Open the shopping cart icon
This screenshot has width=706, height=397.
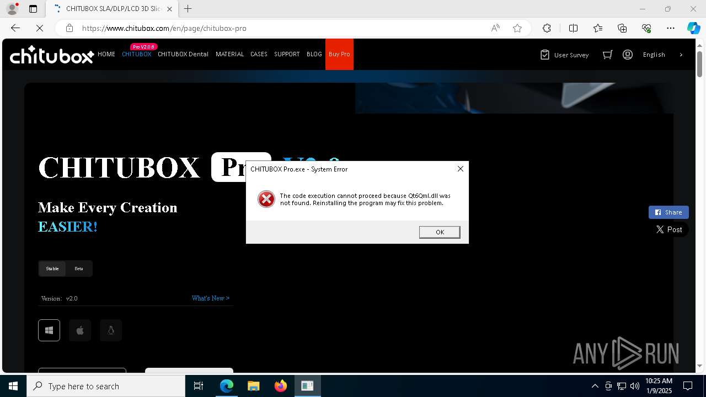(607, 55)
